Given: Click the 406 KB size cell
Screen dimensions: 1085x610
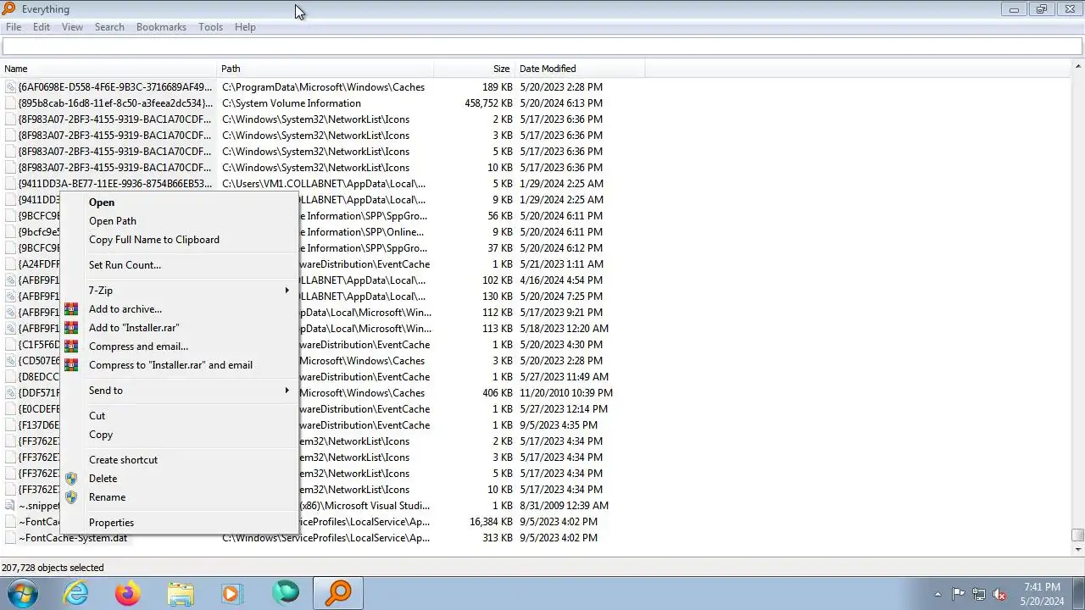Looking at the screenshot, I should (498, 393).
